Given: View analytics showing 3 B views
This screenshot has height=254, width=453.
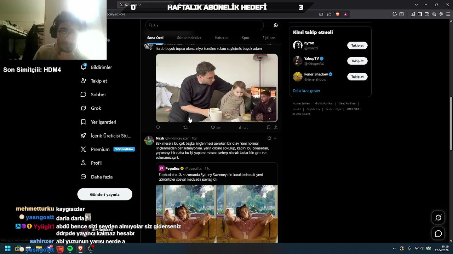Looking at the screenshot, I should [x=243, y=127].
